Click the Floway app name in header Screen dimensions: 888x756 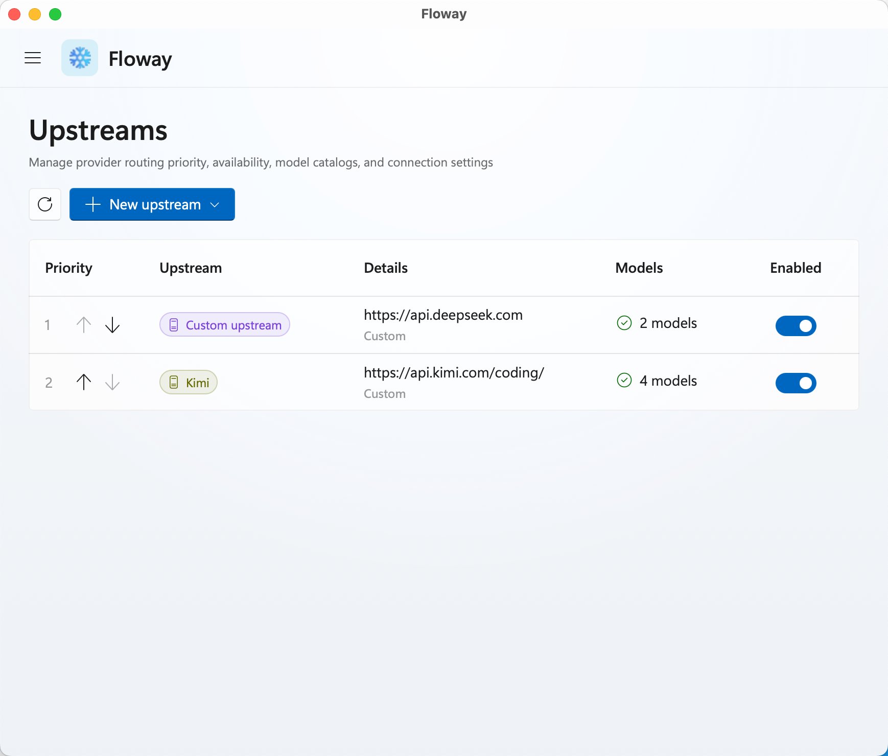[140, 59]
